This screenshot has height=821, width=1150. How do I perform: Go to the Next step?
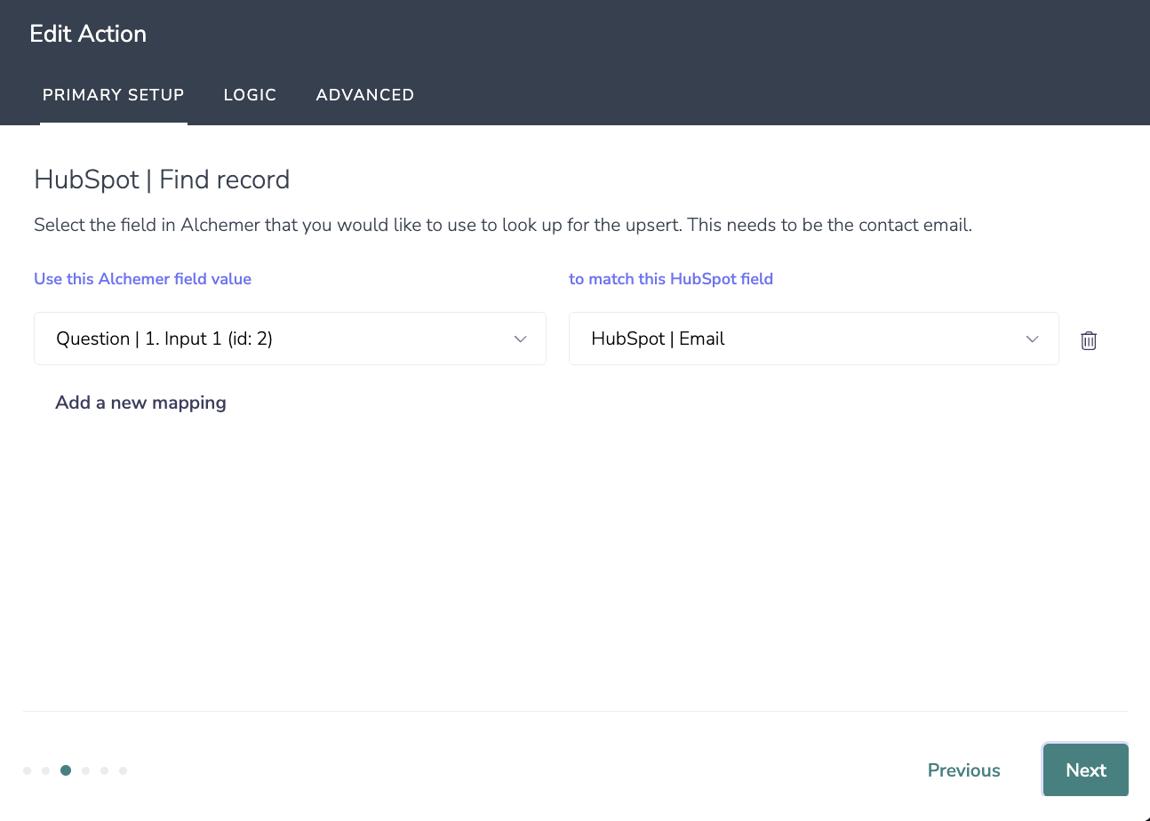point(1086,770)
